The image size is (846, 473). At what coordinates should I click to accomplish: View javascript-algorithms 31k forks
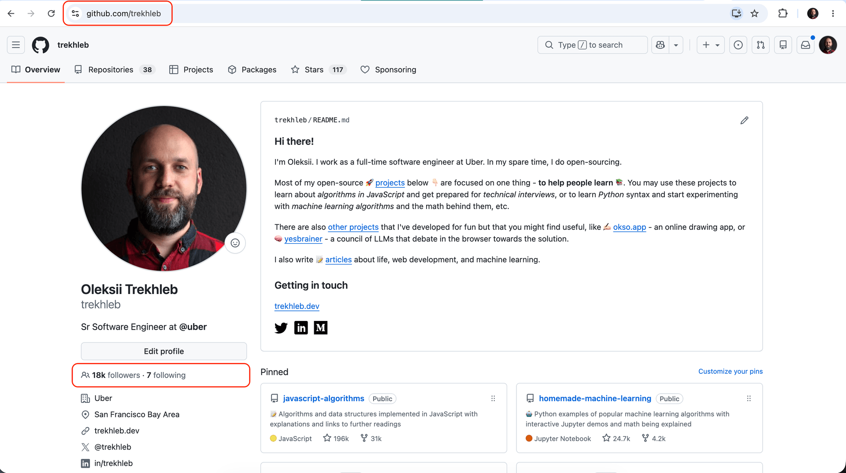click(371, 438)
